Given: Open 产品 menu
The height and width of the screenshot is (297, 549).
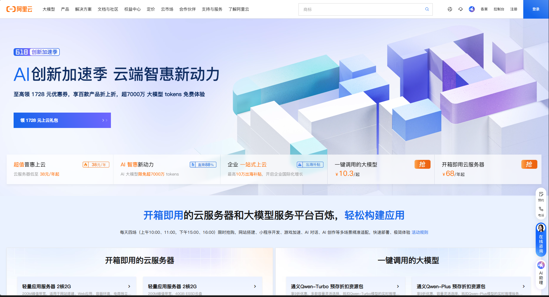Looking at the screenshot, I should click(65, 9).
